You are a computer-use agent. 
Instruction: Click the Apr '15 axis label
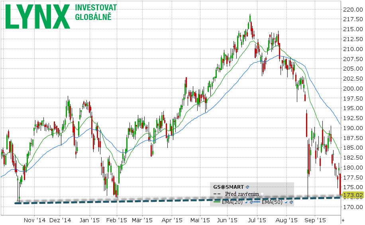coord(172,220)
